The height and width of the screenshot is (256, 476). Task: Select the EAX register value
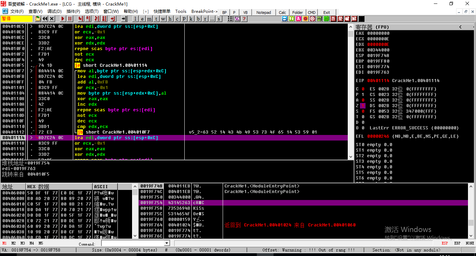tap(378, 33)
